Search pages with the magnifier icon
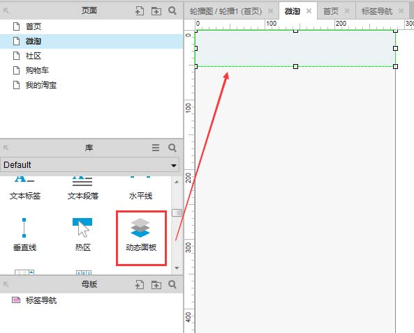Screen dimensions: 414x333 (172, 11)
